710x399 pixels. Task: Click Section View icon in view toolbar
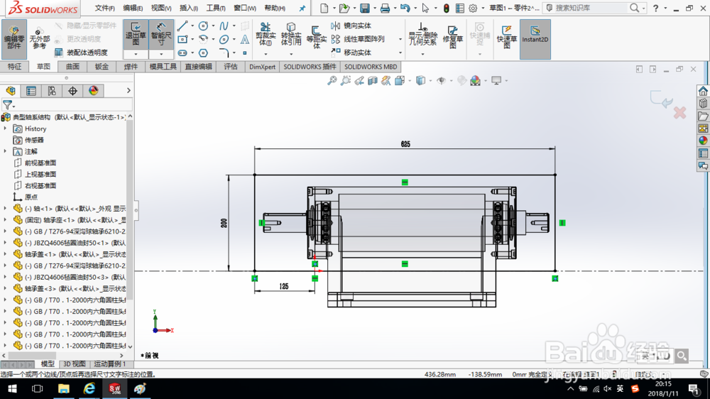tap(372, 81)
